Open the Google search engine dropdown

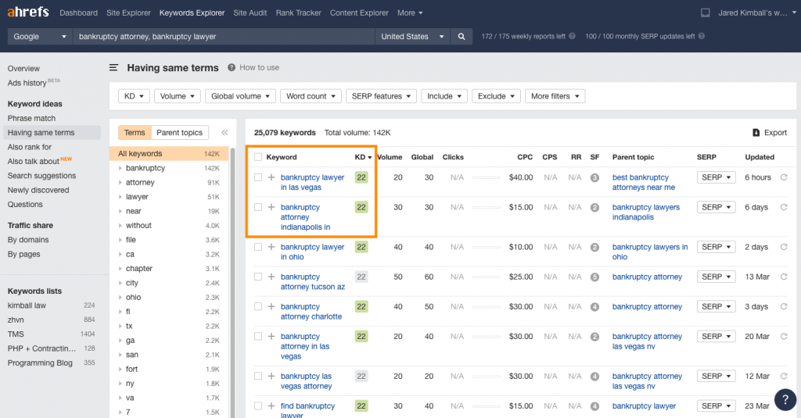point(40,37)
